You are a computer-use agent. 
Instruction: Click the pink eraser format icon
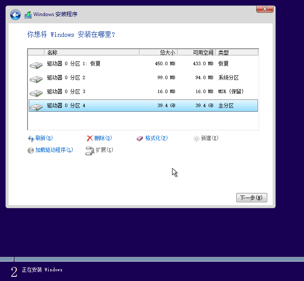click(140, 138)
